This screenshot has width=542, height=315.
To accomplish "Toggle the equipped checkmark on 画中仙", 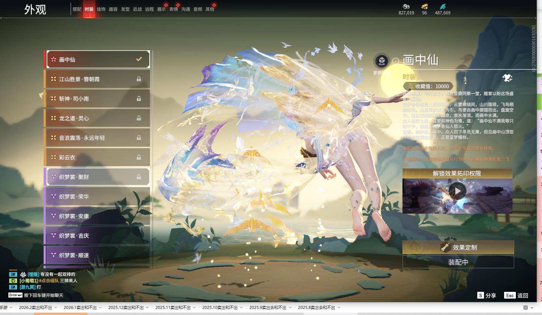I will [139, 59].
